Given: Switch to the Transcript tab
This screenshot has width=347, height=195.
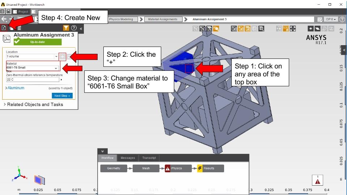Looking at the screenshot, I should [x=149, y=158].
